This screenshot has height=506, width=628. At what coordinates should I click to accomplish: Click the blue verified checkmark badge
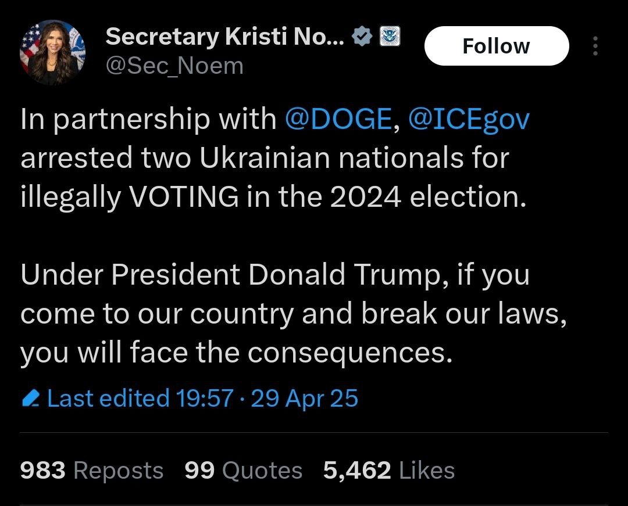pyautogui.click(x=363, y=38)
